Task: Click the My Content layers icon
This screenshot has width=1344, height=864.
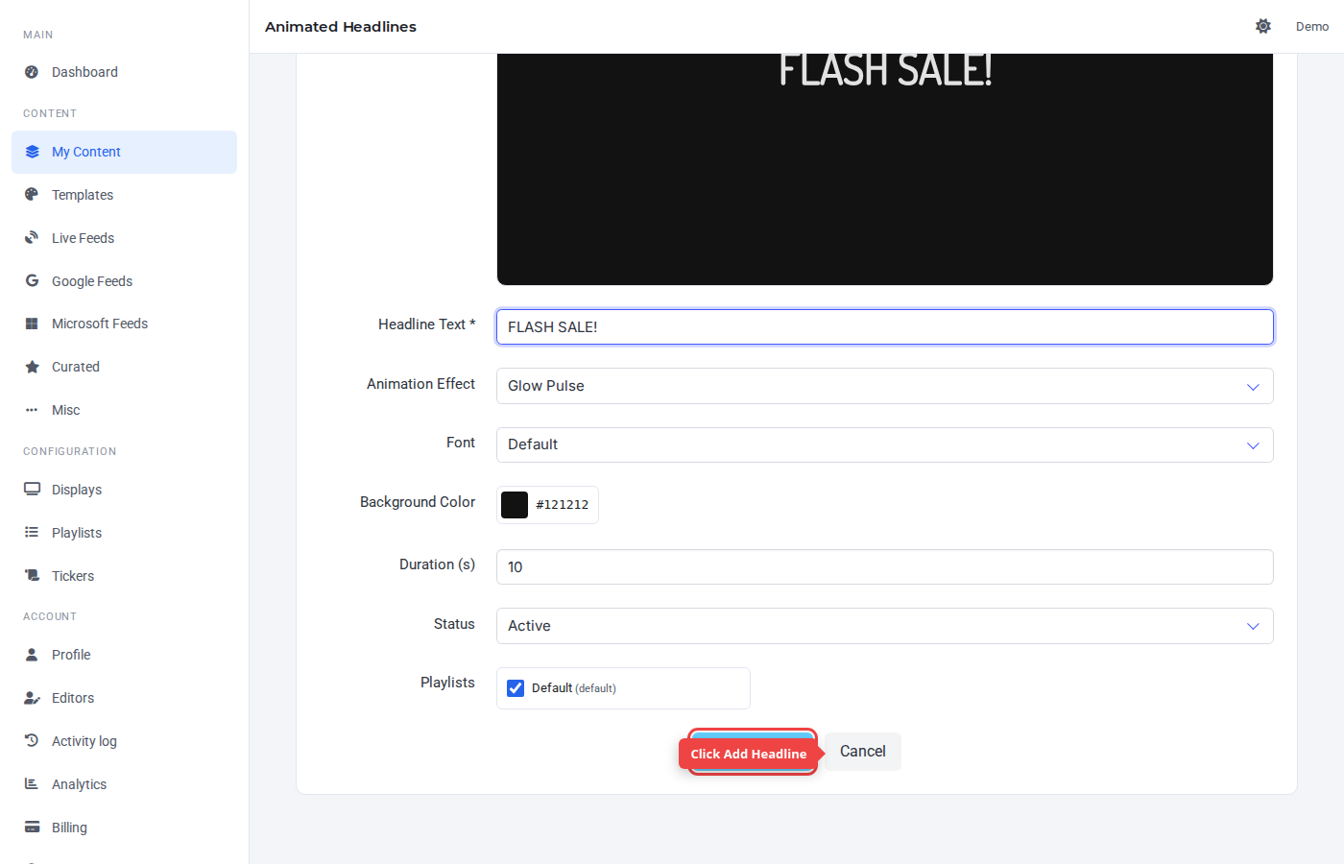Action: (32, 152)
